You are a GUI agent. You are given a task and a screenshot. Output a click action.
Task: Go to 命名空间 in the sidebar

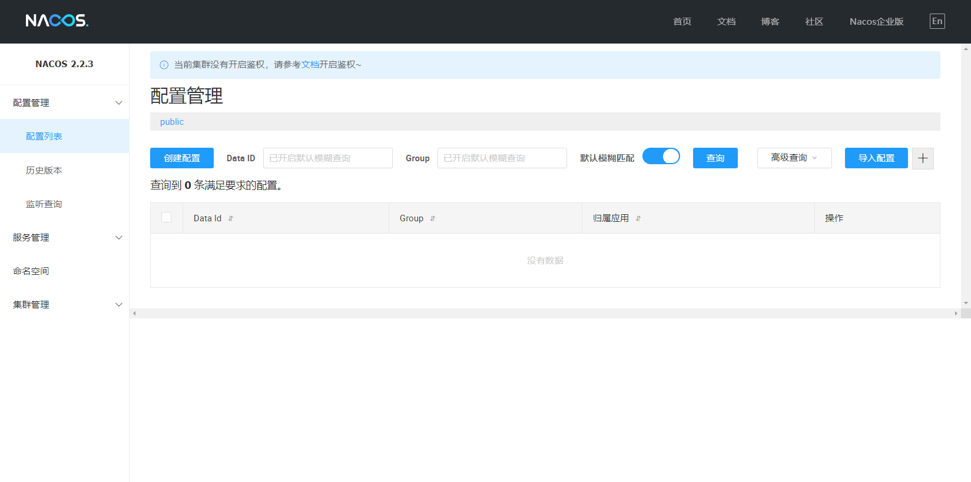(64, 271)
